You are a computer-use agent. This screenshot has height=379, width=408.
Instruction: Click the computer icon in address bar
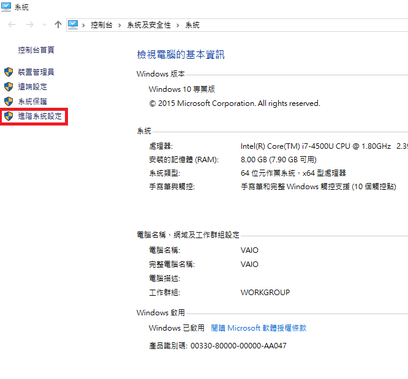(x=73, y=24)
